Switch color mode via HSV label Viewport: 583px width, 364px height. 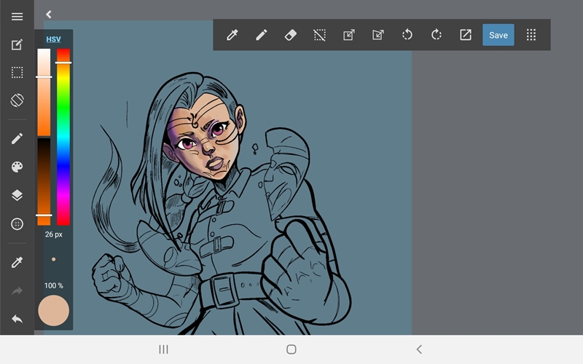53,39
